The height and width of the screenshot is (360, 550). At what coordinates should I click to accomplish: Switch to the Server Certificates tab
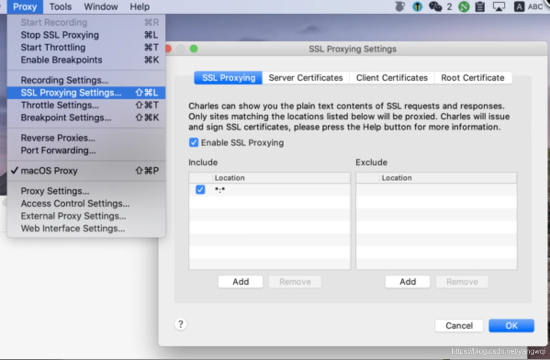tap(305, 78)
